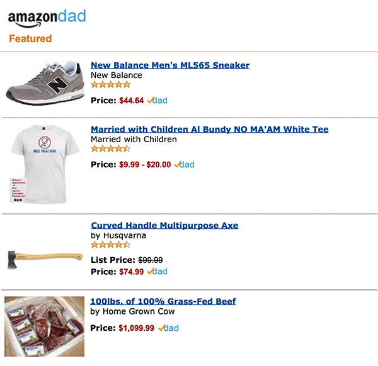Select the grass-fed beef box image

pos(44,326)
